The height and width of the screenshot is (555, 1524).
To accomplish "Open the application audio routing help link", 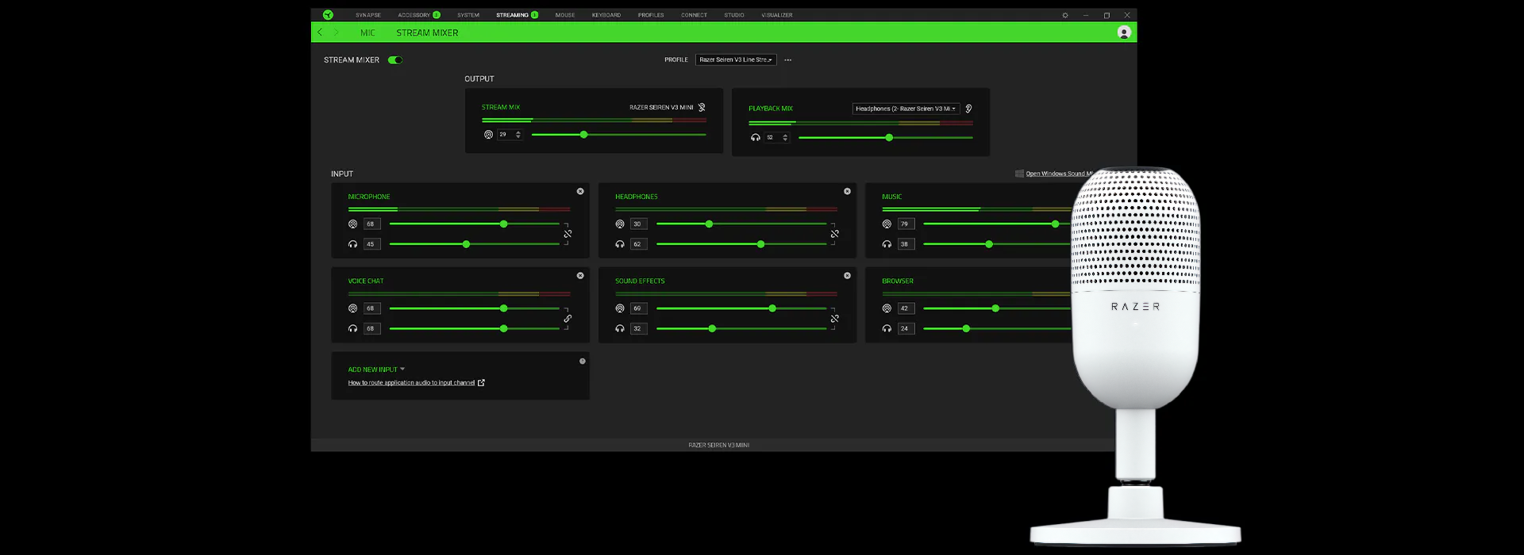I will click(x=411, y=383).
